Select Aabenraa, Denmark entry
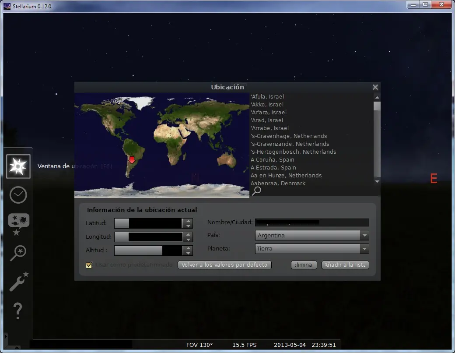 [278, 184]
